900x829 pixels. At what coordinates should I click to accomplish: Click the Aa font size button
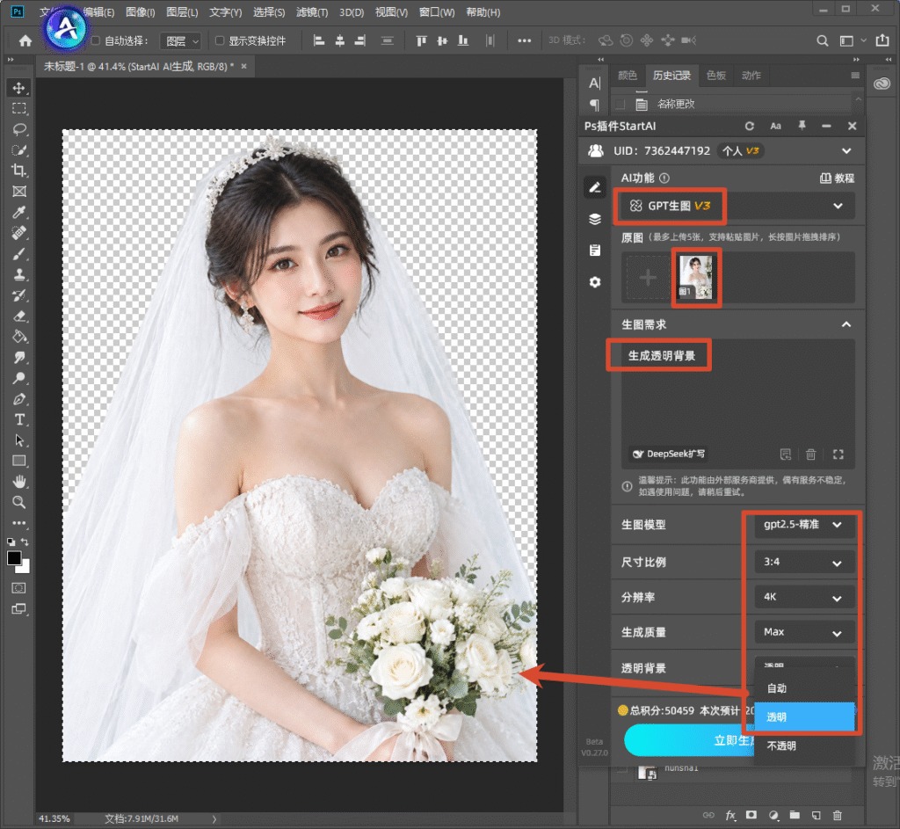(775, 127)
